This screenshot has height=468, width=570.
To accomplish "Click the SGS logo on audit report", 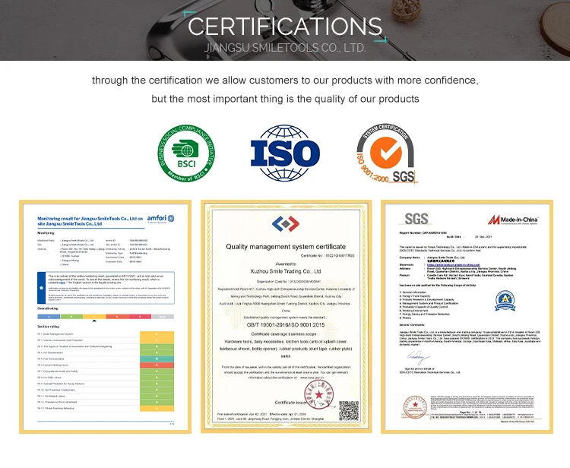I will (416, 219).
